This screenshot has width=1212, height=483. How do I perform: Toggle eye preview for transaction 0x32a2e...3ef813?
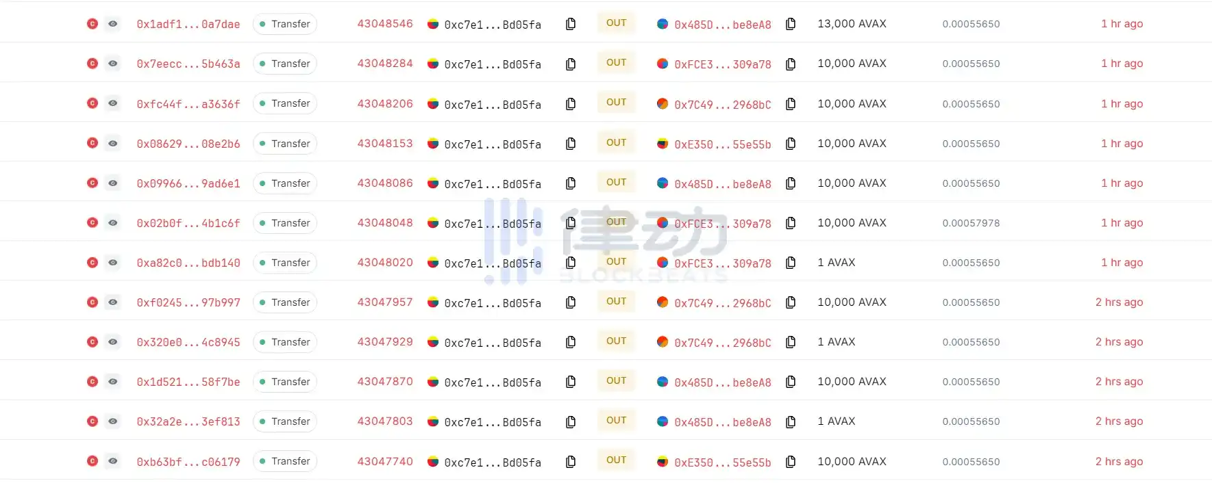(x=113, y=421)
